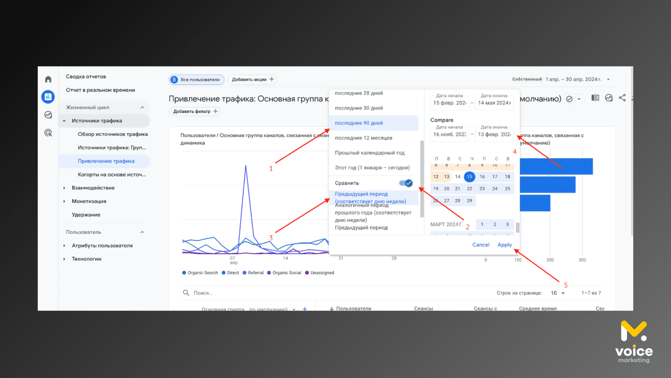671x378 pixels.
Task: Open the Home page icon in sidebar
Action: pos(48,78)
